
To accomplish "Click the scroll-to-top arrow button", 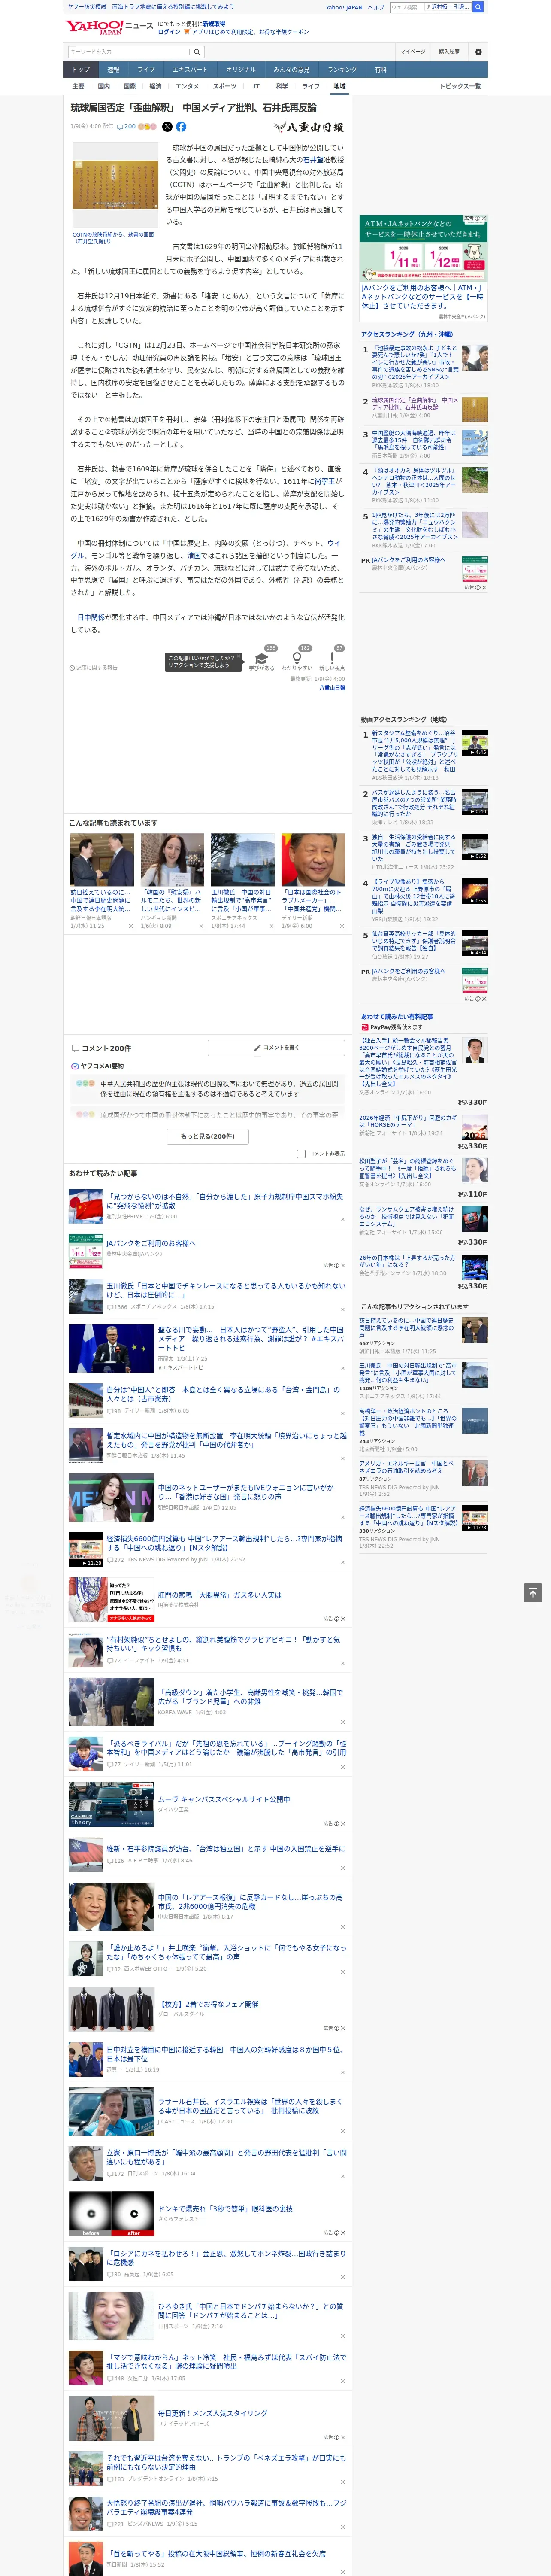I will (x=533, y=1593).
